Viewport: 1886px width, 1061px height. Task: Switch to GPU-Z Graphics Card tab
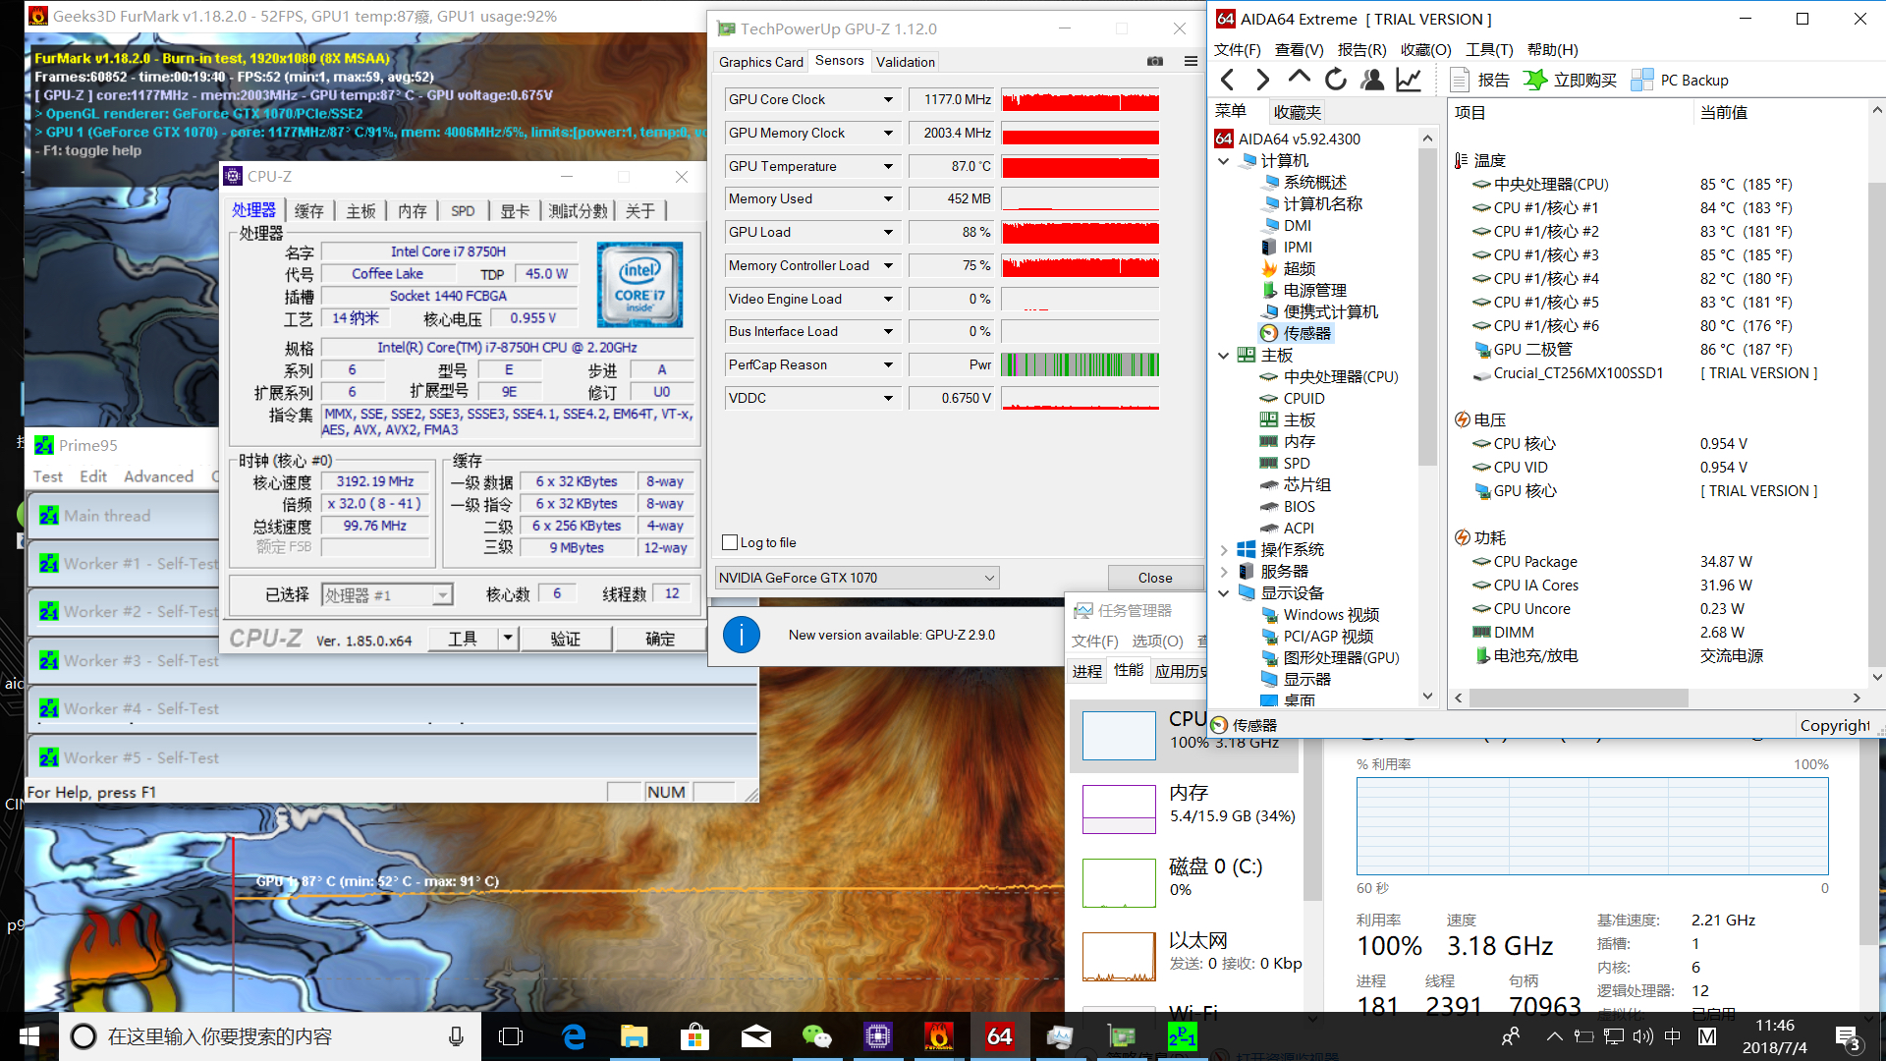pyautogui.click(x=760, y=62)
